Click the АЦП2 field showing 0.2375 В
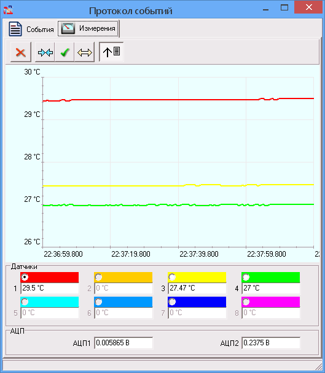This screenshot has width=325, height=373. (271, 343)
